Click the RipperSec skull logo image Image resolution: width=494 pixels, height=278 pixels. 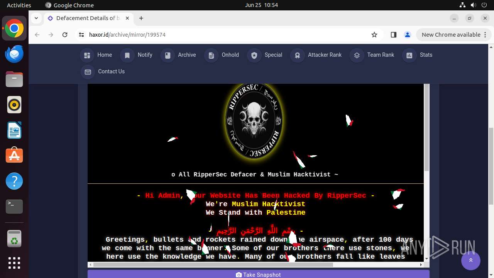(254, 121)
